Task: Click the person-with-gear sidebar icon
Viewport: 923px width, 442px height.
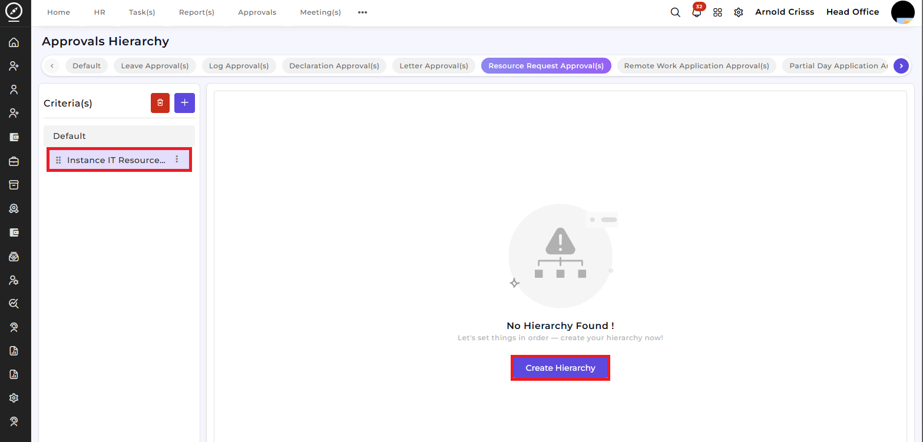Action: click(x=14, y=280)
